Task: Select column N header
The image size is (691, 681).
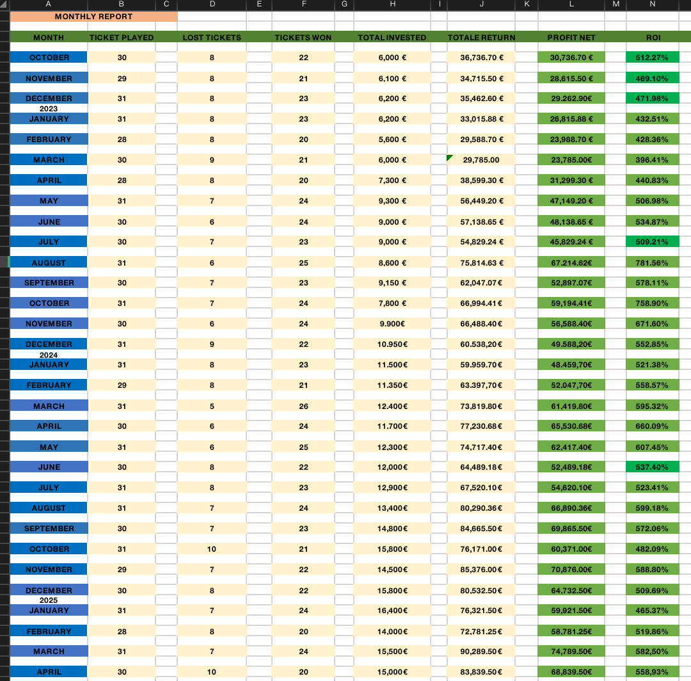Action: click(652, 4)
